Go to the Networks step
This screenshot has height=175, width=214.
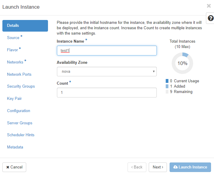tap(15, 62)
